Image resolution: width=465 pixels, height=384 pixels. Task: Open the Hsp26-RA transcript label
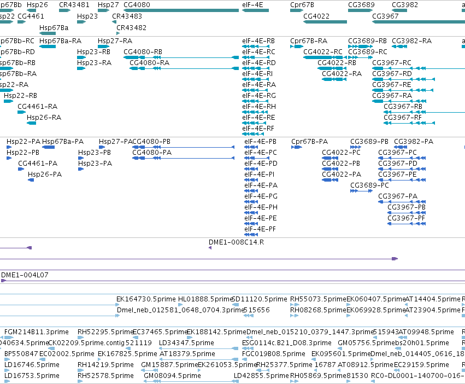pyautogui.click(x=44, y=117)
